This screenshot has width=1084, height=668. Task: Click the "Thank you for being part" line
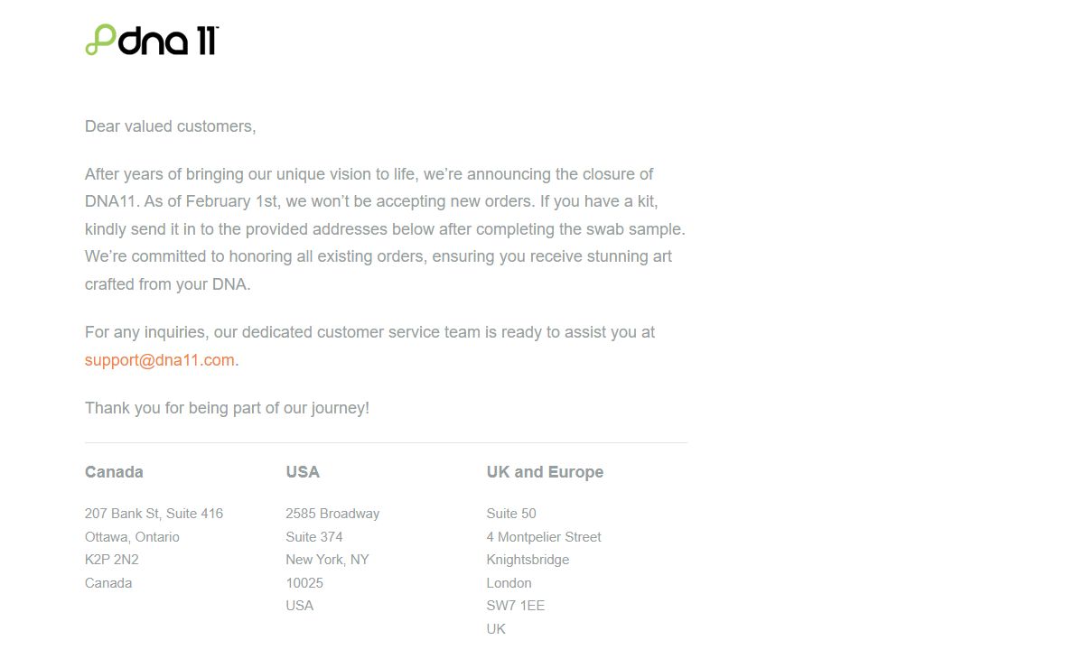tap(227, 408)
